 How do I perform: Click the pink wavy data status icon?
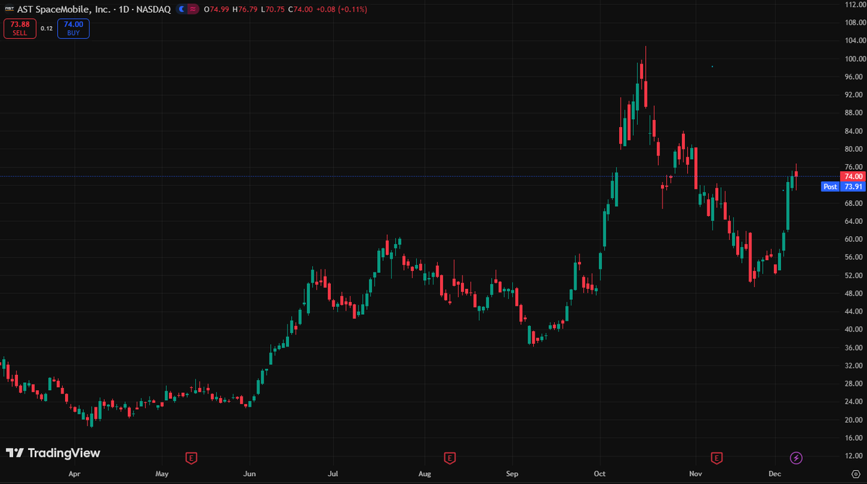coord(193,9)
